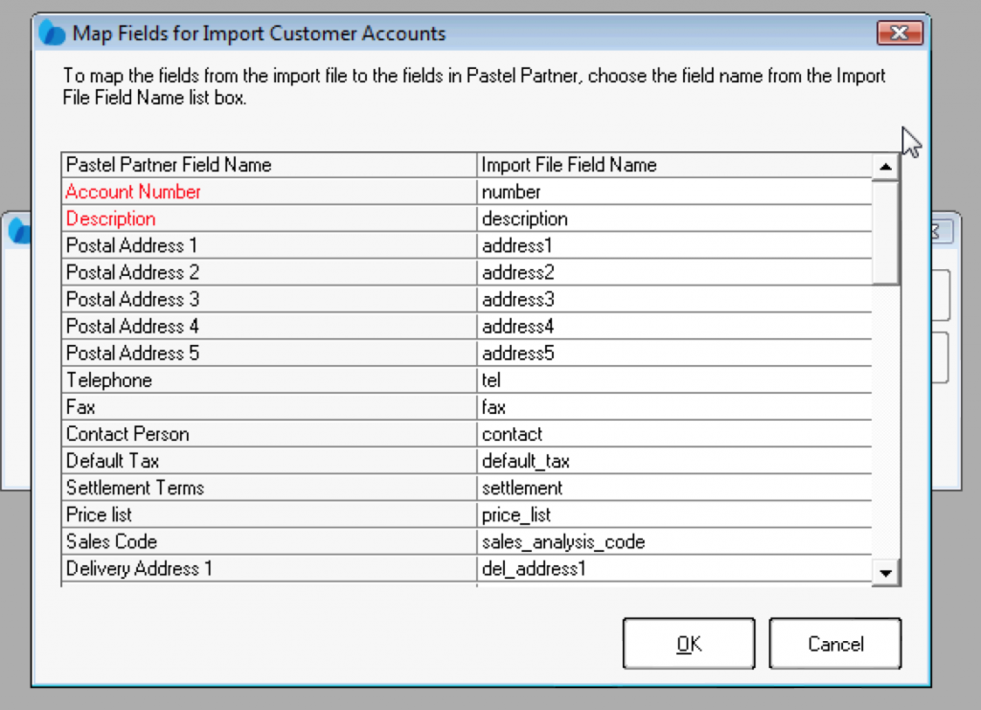
Task: Click the red 'Description' field name
Action: [269, 218]
